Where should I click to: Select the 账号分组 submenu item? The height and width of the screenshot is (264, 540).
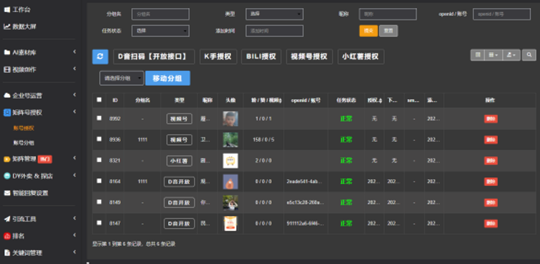click(24, 142)
